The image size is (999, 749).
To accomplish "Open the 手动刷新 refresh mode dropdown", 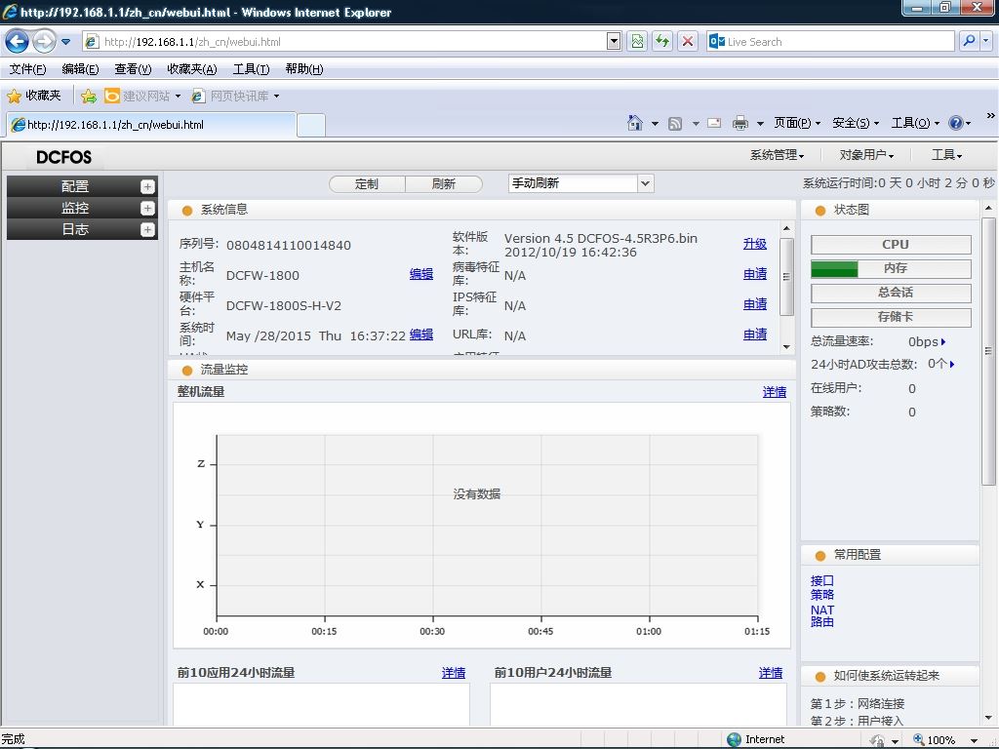I will 581,183.
